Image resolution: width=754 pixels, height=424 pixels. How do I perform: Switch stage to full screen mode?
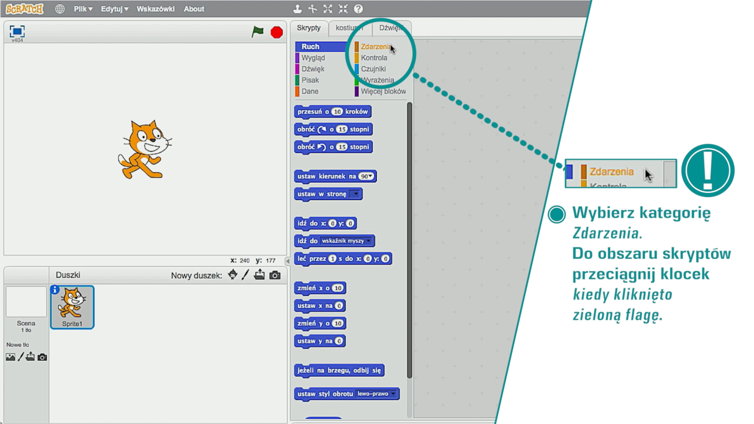point(17,31)
